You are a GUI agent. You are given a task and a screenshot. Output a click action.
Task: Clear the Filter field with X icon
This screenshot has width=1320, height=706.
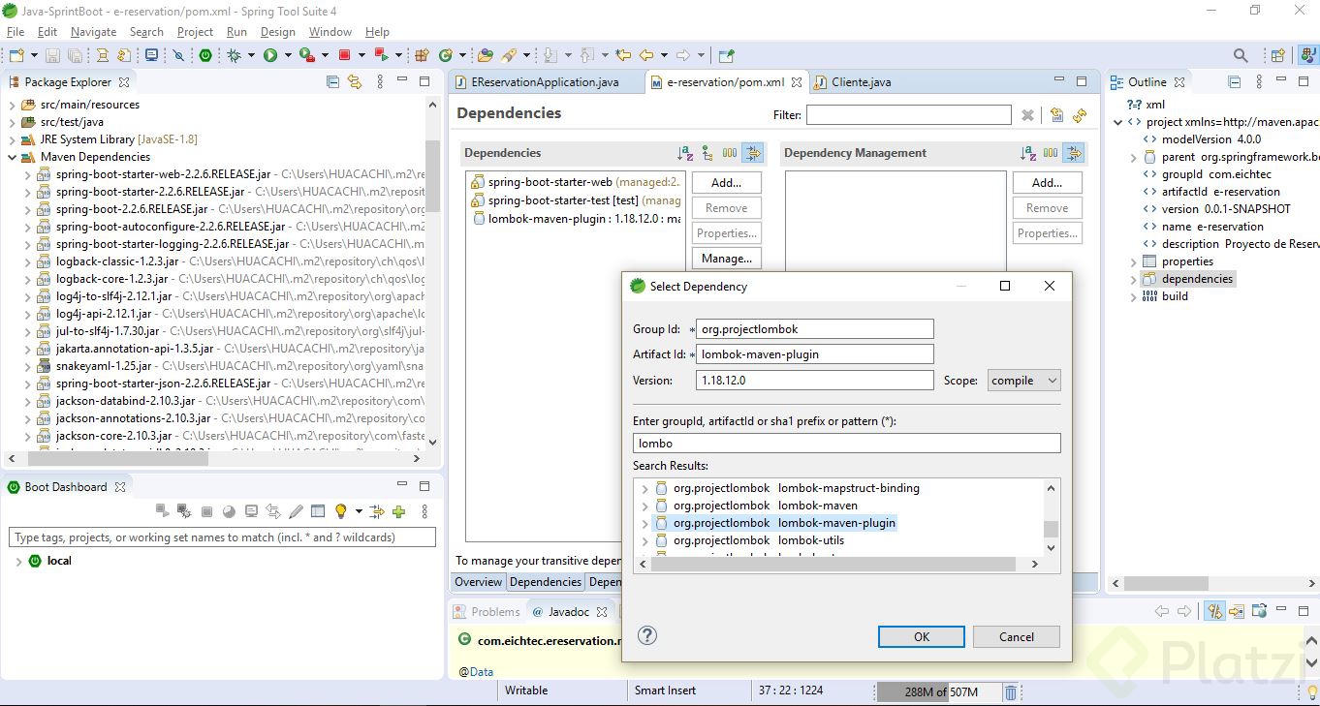click(1027, 115)
